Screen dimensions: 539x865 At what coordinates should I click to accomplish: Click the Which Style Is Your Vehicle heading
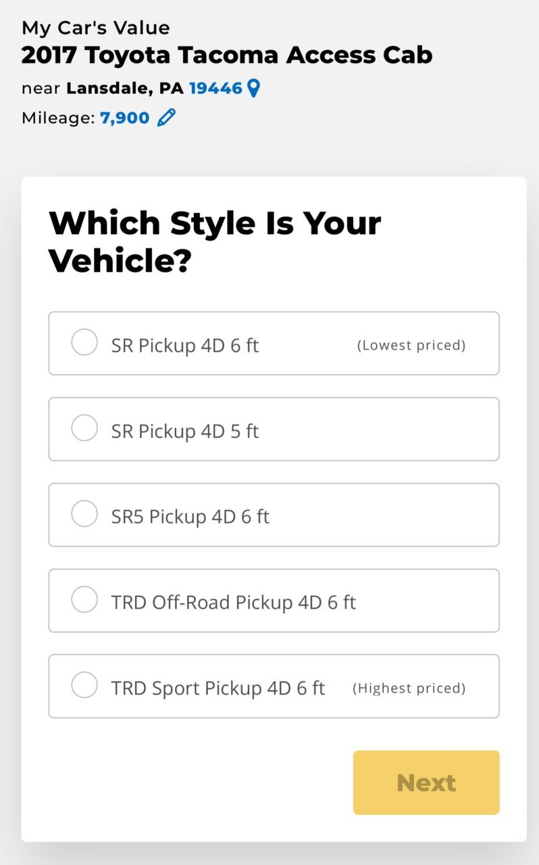[x=215, y=242]
